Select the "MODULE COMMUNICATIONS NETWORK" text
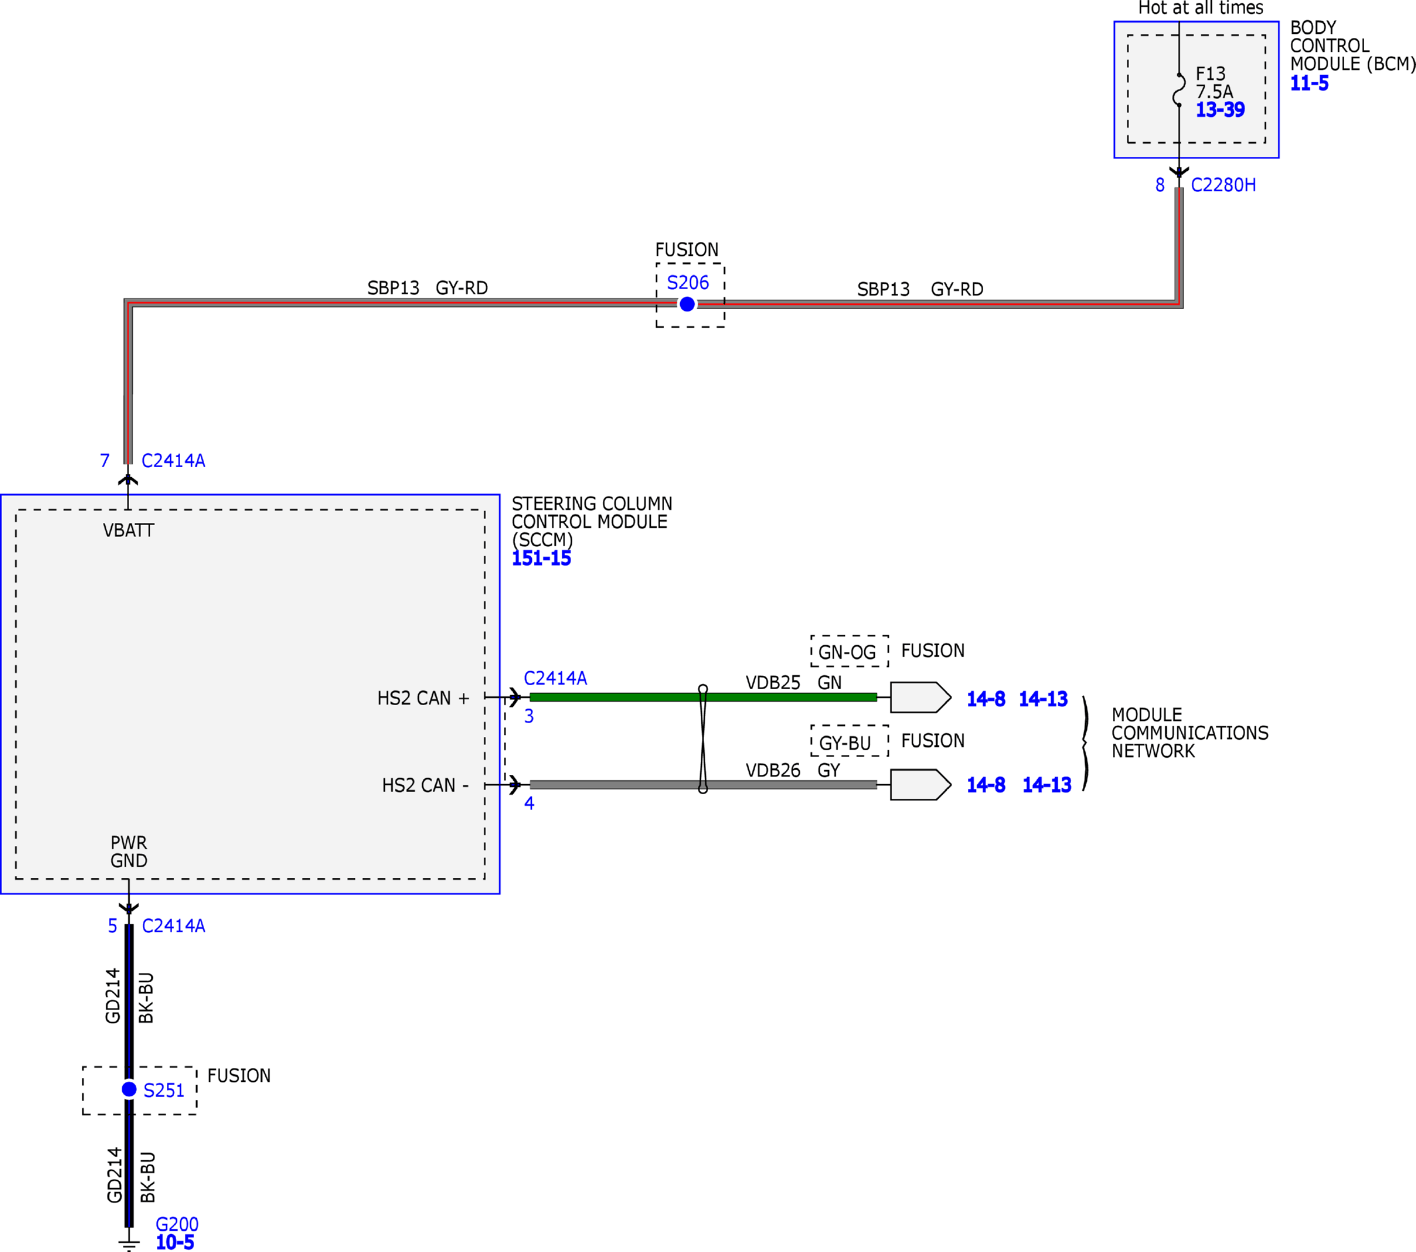Image resolution: width=1416 pixels, height=1252 pixels. (x=1190, y=732)
